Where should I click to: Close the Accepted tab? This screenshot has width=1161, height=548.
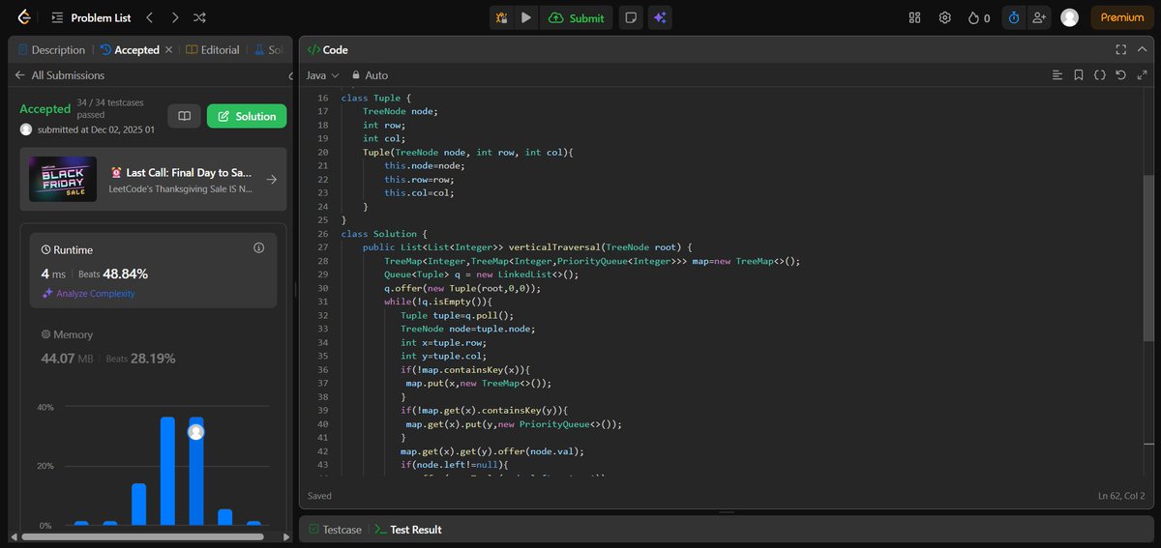pos(169,49)
